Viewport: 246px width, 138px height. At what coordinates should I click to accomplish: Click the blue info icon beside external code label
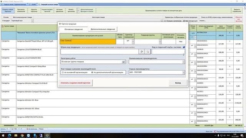[x=184, y=47]
